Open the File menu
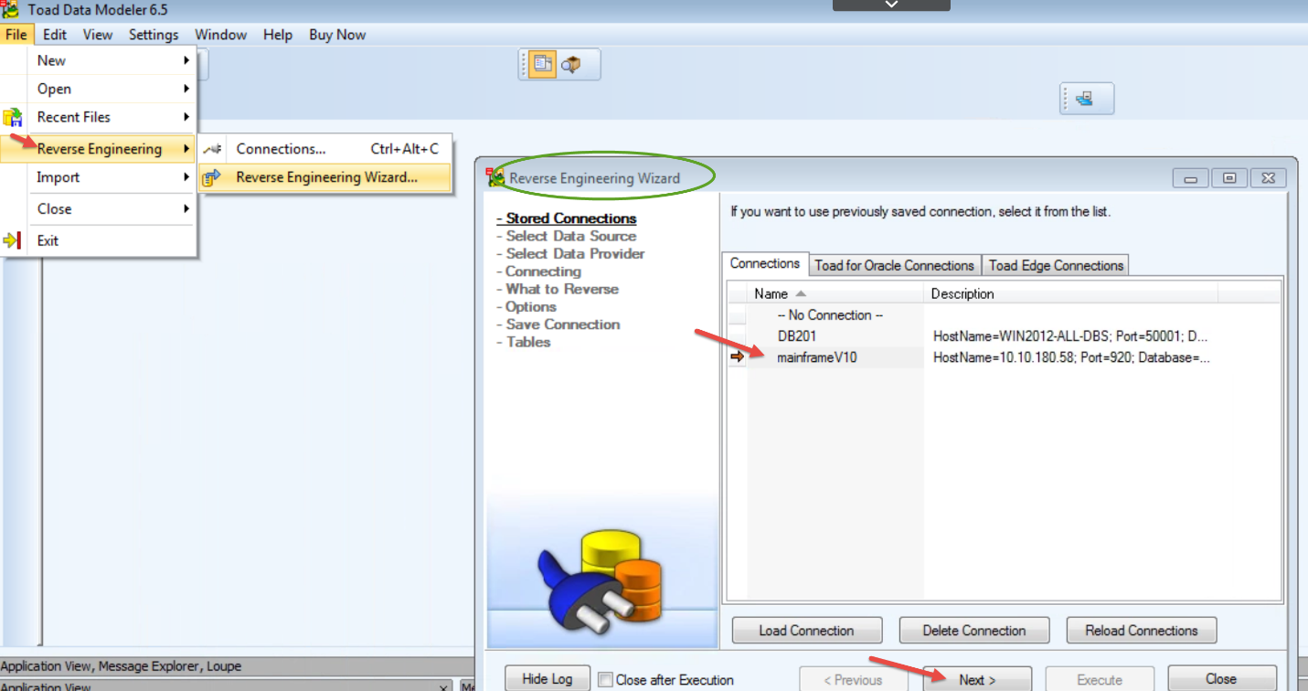This screenshot has height=691, width=1308. pyautogui.click(x=16, y=35)
